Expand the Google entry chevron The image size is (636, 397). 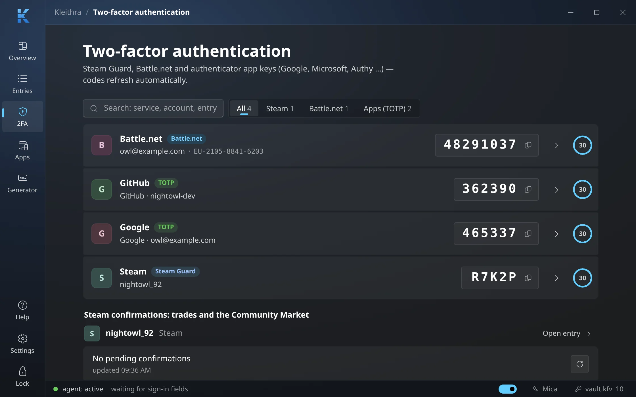[556, 234]
